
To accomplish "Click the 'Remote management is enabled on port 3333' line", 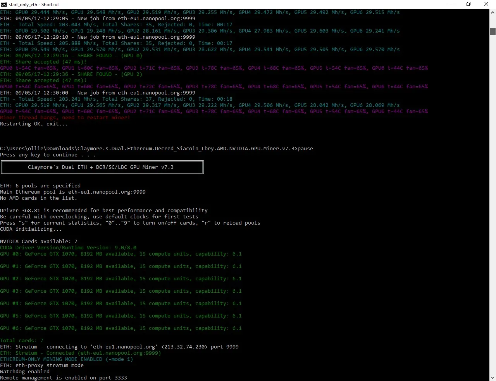I will pos(64,378).
